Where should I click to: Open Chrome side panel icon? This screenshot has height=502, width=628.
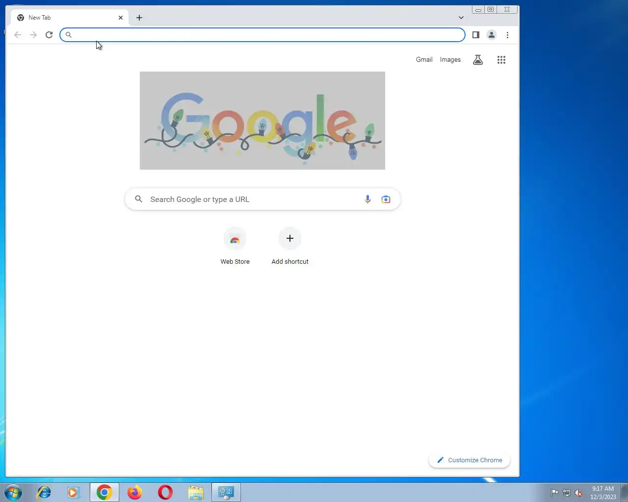coord(475,35)
